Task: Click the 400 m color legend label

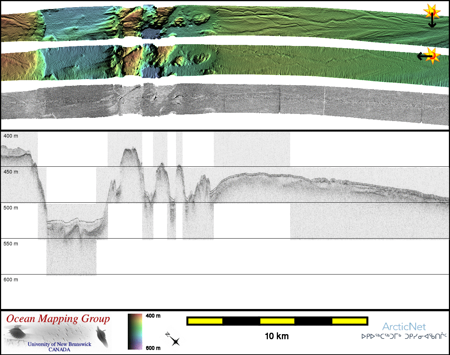Action: coord(153,316)
